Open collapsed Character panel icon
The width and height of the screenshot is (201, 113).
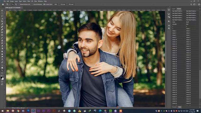(x=169, y=25)
